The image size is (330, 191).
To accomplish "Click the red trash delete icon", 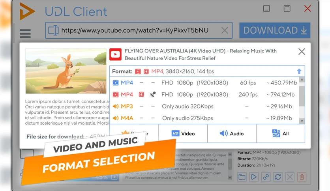I will (302, 177).
